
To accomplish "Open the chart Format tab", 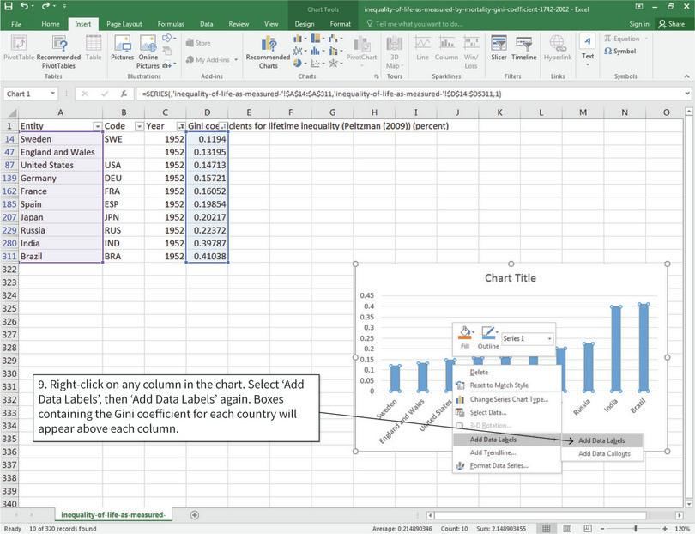I will point(340,24).
